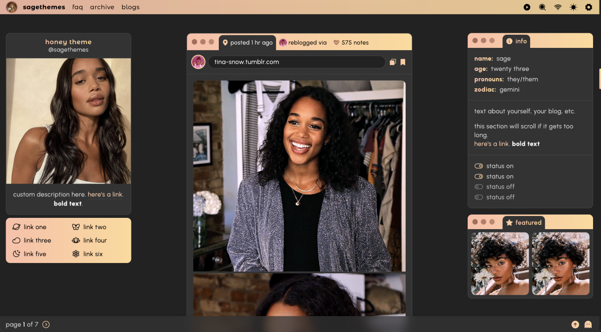Click the tina-snow.tumblr.com URL field
601x332 pixels.
click(x=296, y=62)
